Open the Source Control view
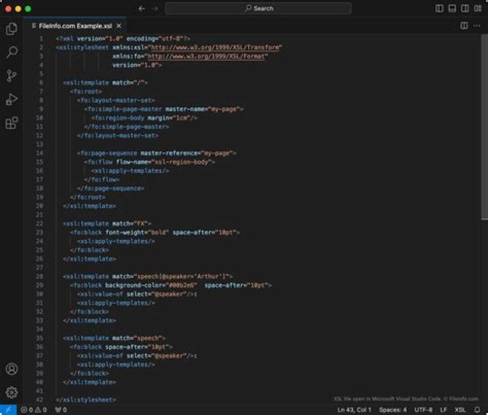The image size is (488, 415). [12, 76]
